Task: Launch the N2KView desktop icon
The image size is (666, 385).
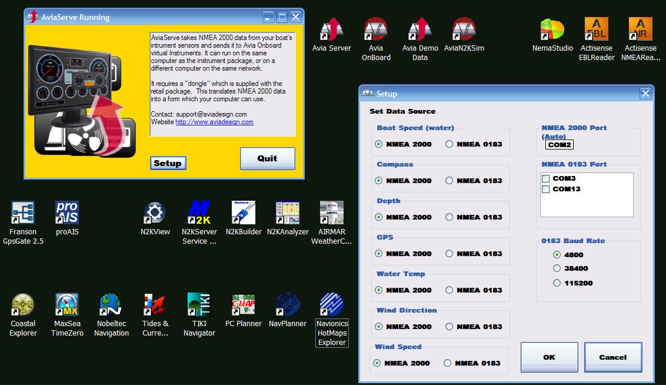Action: 155,218
